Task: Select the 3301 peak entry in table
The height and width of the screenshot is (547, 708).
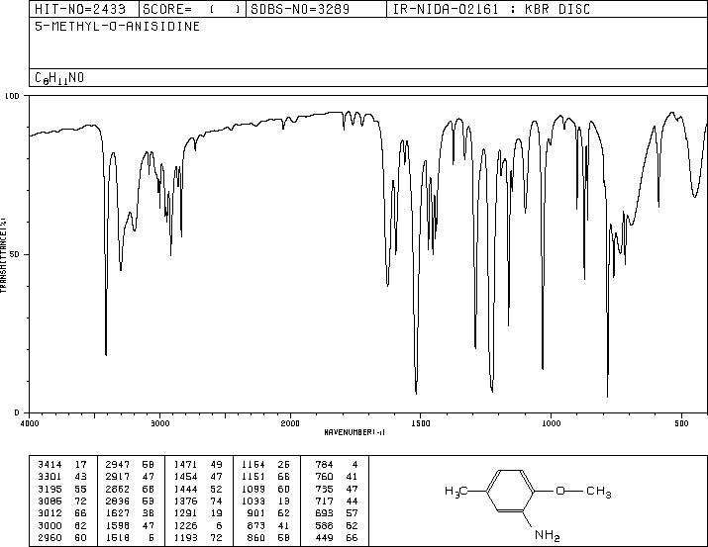Action: coord(62,477)
